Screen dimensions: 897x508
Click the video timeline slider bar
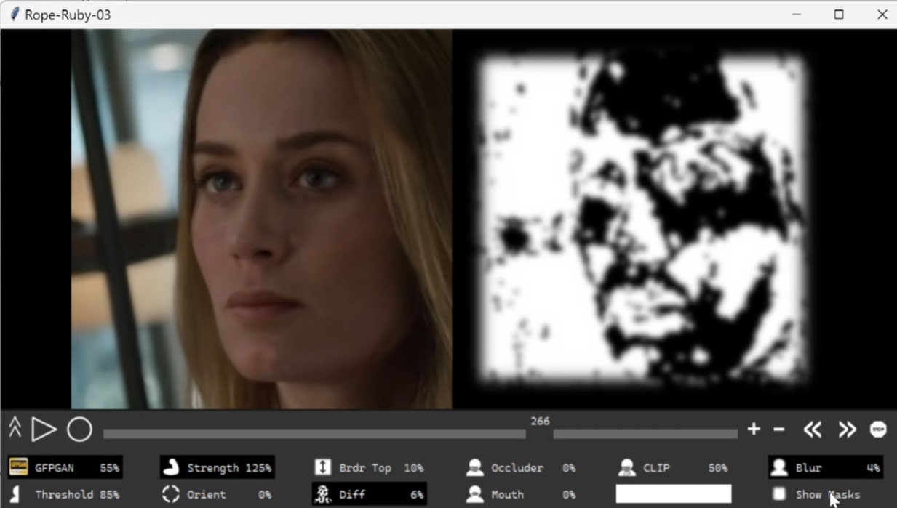[420, 434]
